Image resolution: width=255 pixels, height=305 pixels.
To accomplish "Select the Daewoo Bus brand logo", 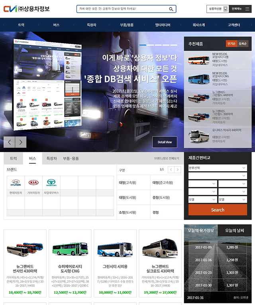I will click(51, 182).
